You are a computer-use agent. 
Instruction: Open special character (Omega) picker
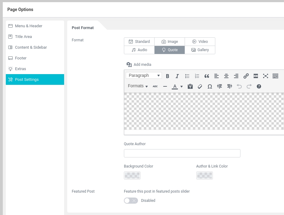pyautogui.click(x=210, y=86)
